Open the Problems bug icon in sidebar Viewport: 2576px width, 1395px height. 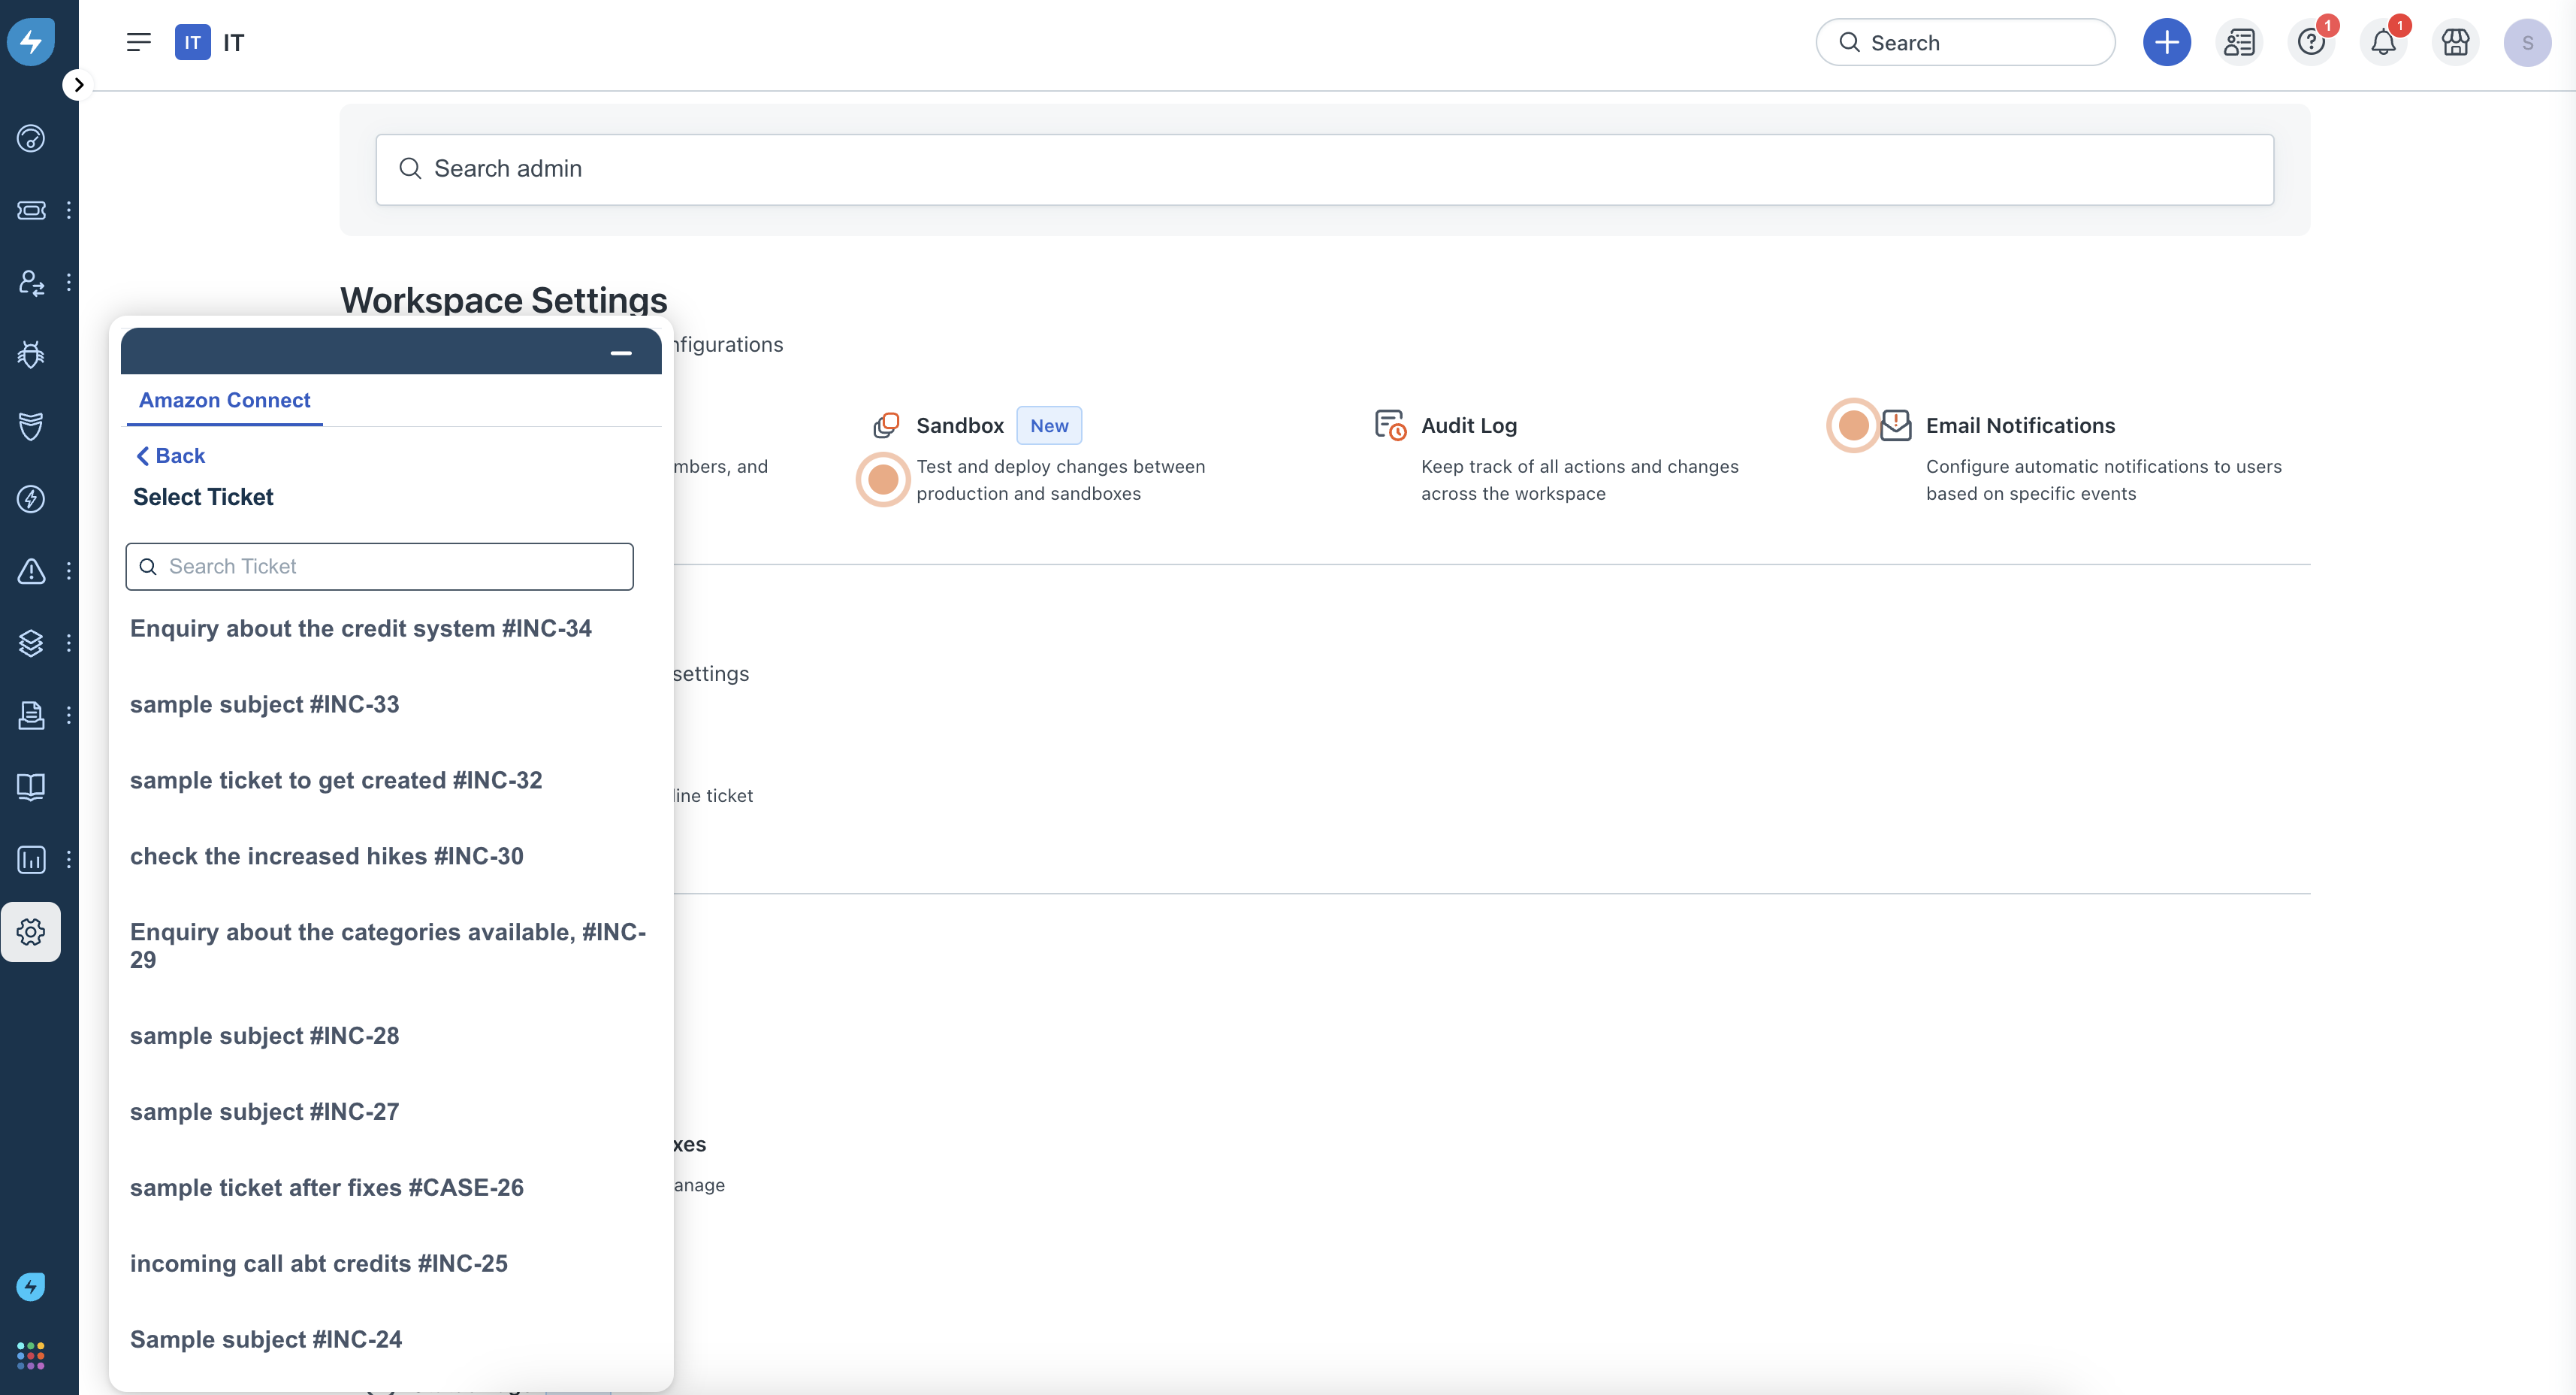(31, 354)
